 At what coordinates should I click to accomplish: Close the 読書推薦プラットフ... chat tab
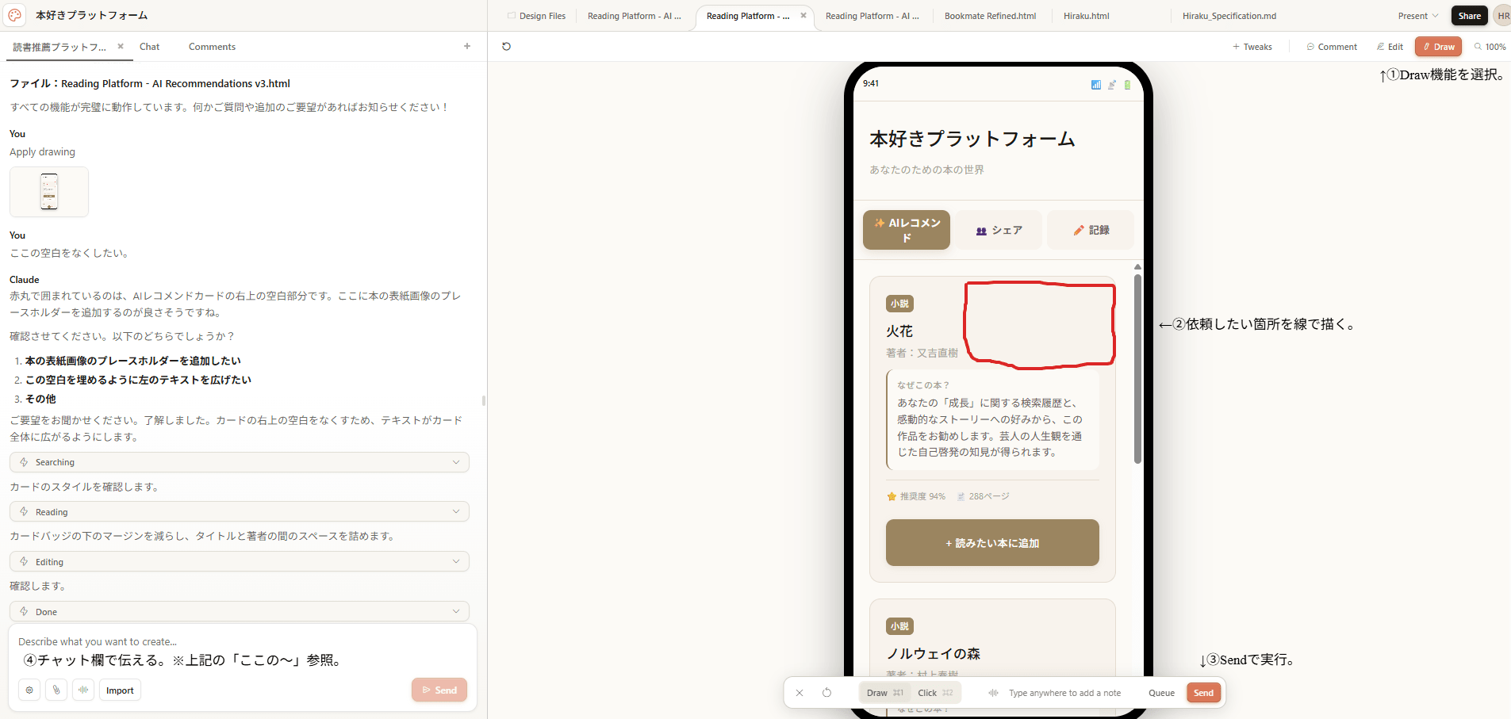(121, 46)
